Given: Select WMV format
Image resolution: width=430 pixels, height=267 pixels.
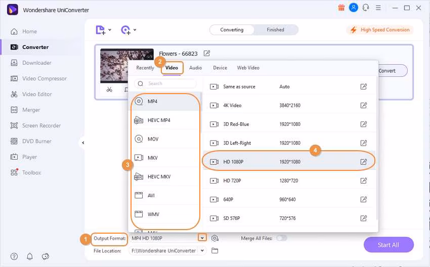Looking at the screenshot, I should 165,214.
